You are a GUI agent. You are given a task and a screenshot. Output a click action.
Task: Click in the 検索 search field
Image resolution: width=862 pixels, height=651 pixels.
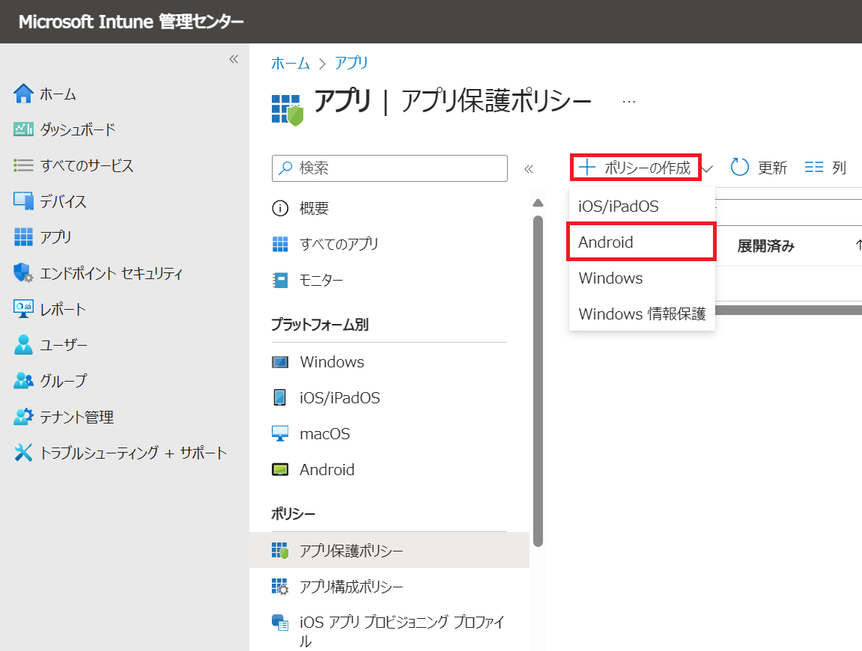click(389, 168)
